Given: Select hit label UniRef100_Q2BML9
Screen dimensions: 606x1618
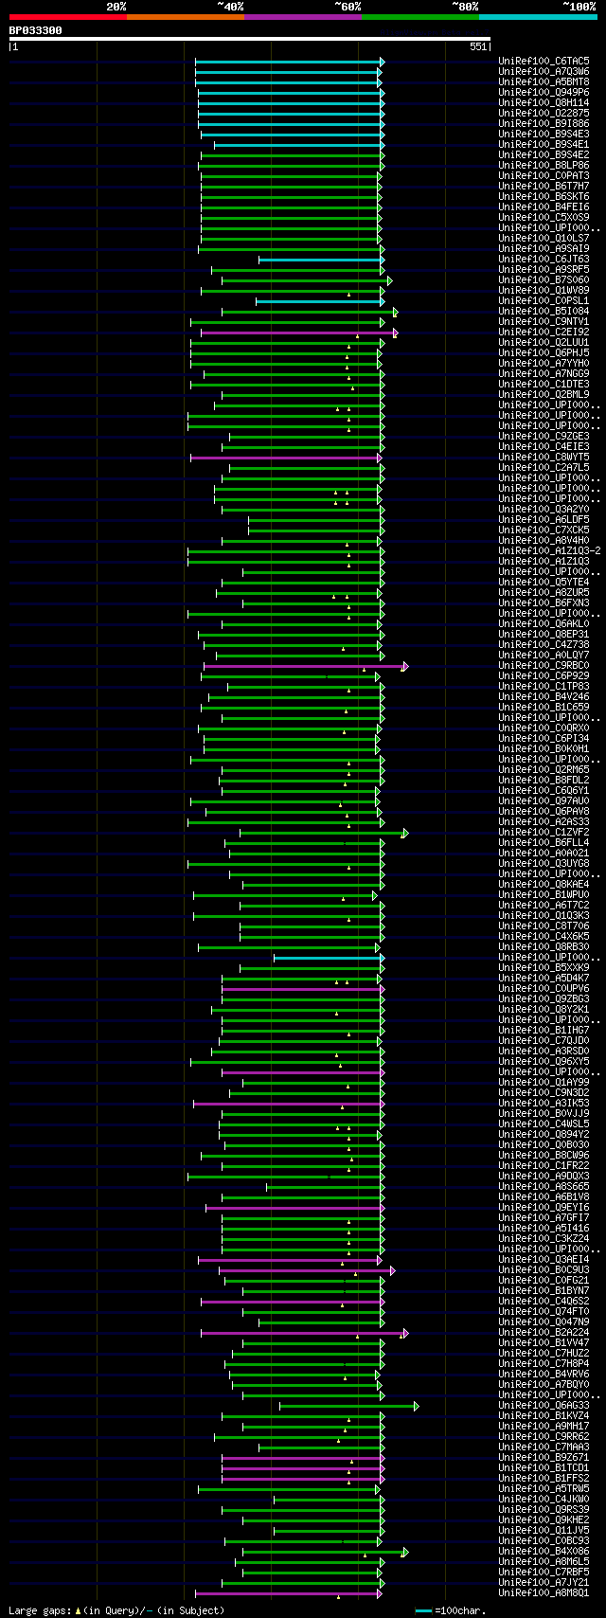Looking at the screenshot, I should (544, 395).
